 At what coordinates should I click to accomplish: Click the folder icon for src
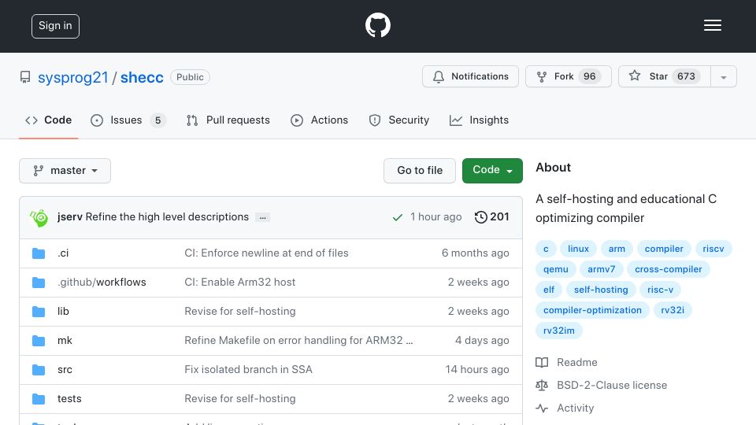coord(39,370)
